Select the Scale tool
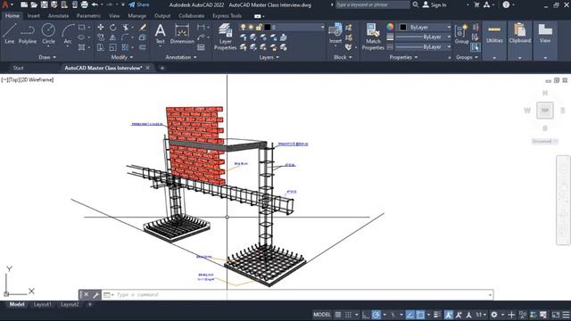The image size is (571, 321). [x=113, y=47]
